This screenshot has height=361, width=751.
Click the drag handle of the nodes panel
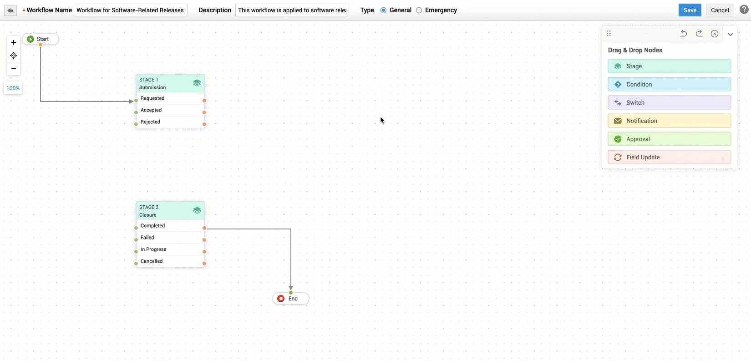[609, 34]
